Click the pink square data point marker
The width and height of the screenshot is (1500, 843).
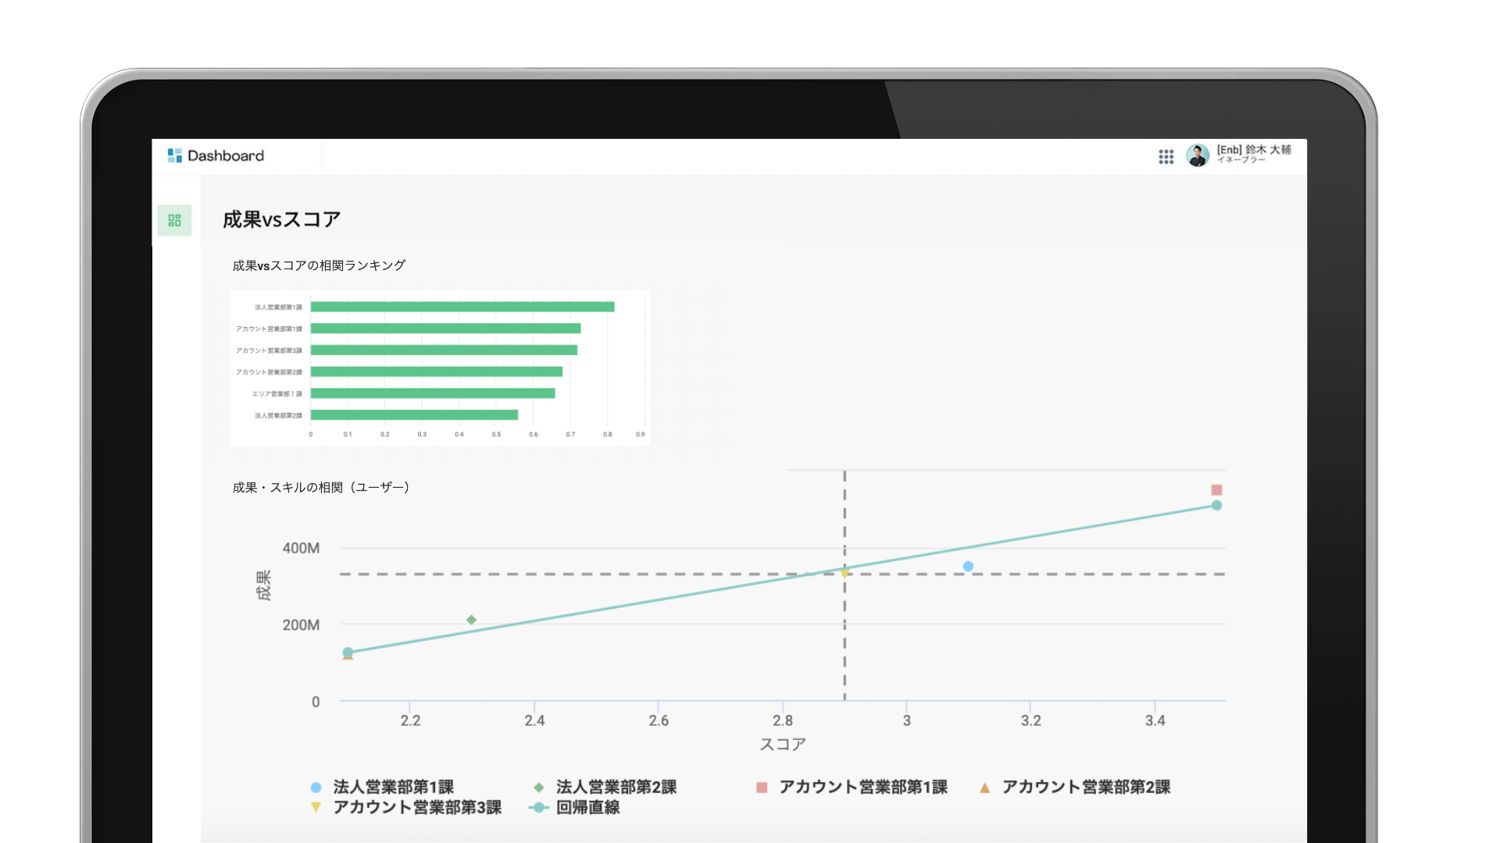pos(1216,490)
